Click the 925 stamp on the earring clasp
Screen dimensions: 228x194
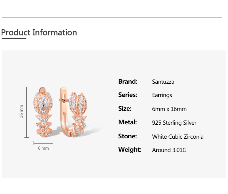(x=64, y=90)
